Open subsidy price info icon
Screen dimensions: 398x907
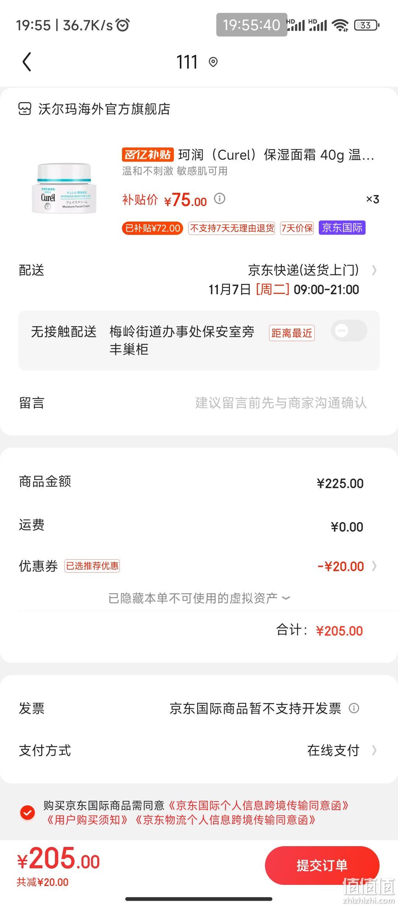[x=220, y=199]
